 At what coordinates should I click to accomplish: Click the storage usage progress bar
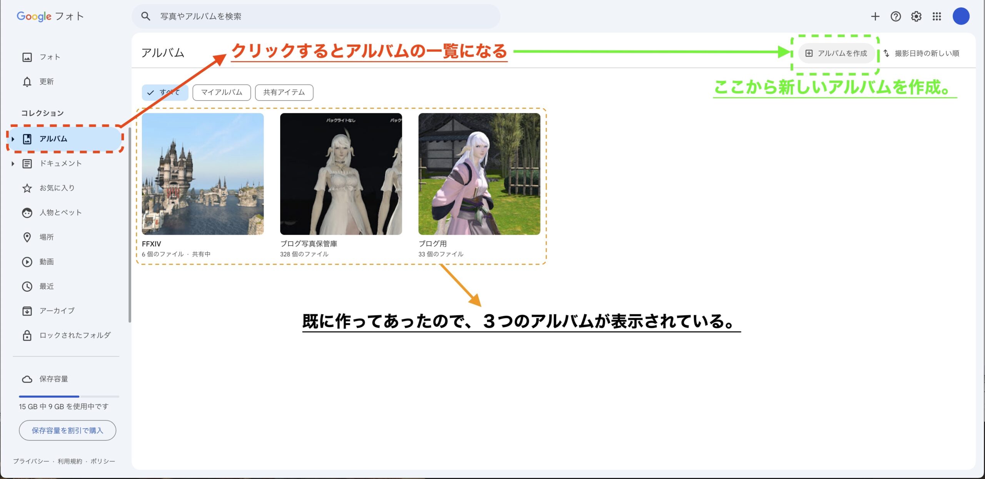tap(69, 396)
